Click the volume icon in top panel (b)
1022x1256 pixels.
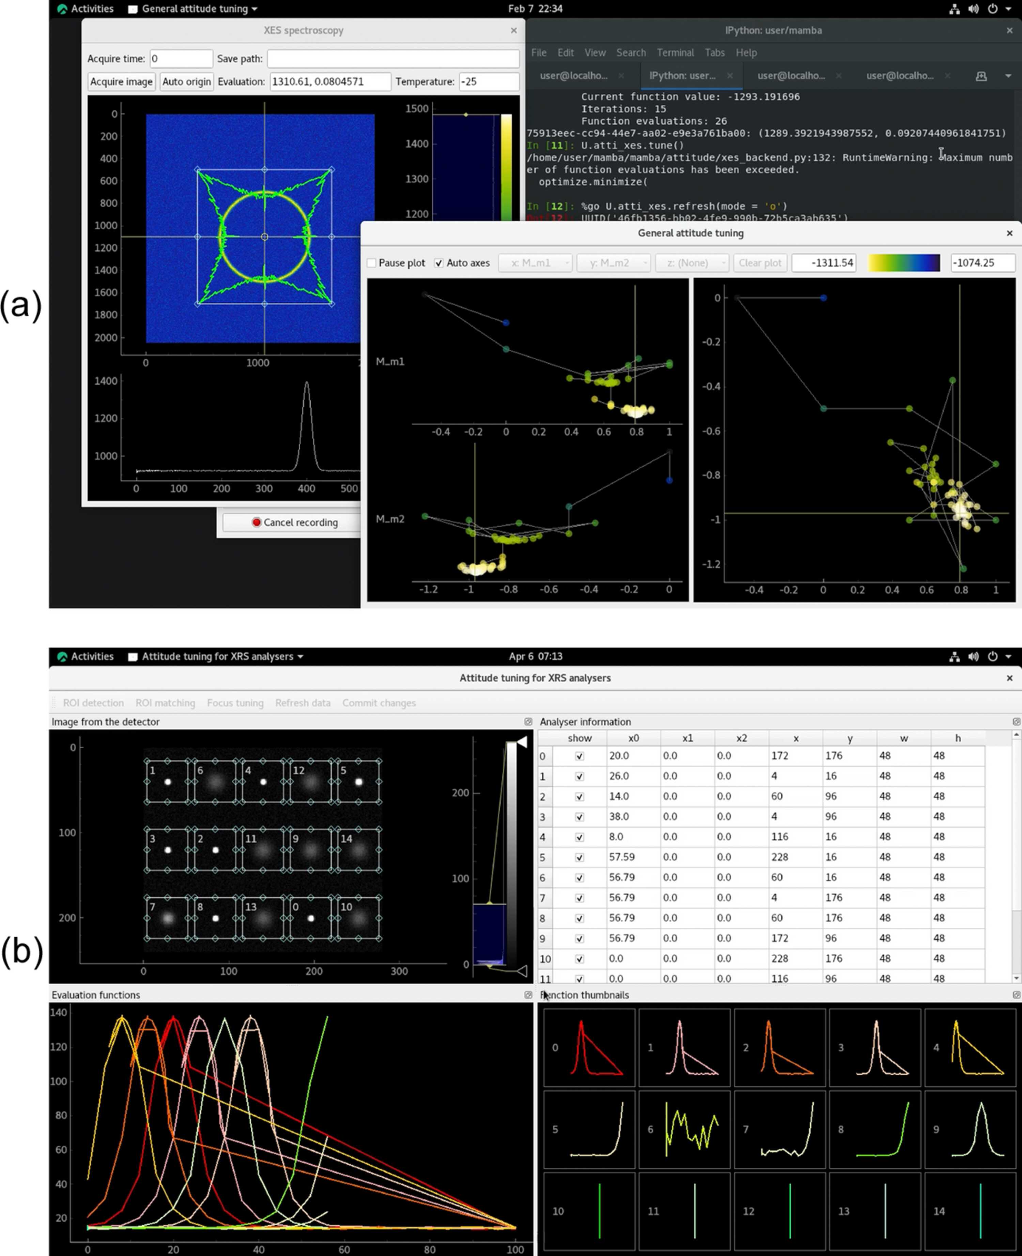(x=973, y=656)
